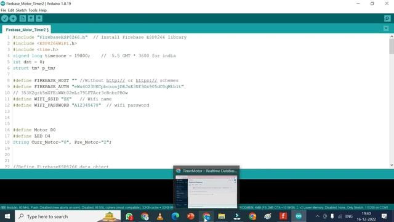The image size is (394, 222).
Task: Click the 'Type here to search' box
Action: coord(68,216)
